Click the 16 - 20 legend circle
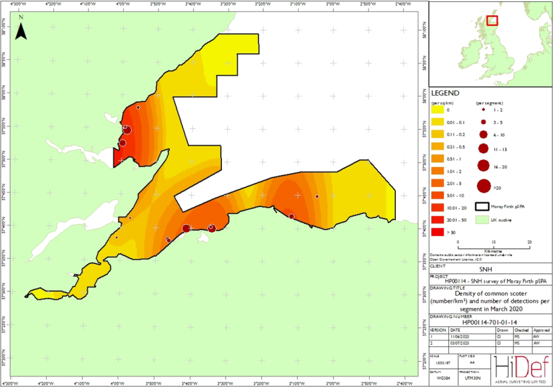 pos(484,166)
